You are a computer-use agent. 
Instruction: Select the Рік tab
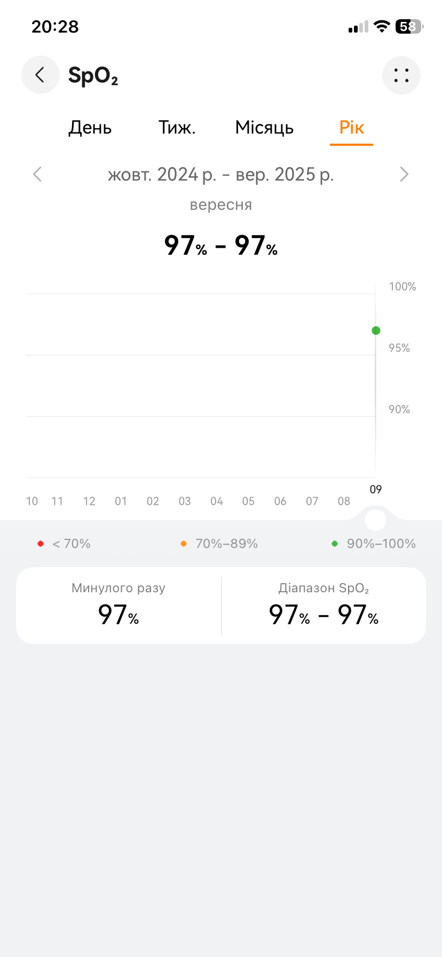351,128
